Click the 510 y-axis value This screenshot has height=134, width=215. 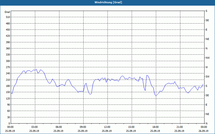pyautogui.click(x=8, y=17)
